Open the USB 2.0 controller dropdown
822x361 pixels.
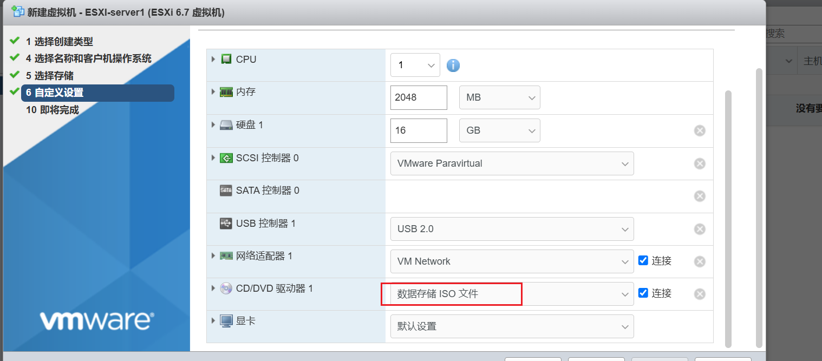(512, 229)
